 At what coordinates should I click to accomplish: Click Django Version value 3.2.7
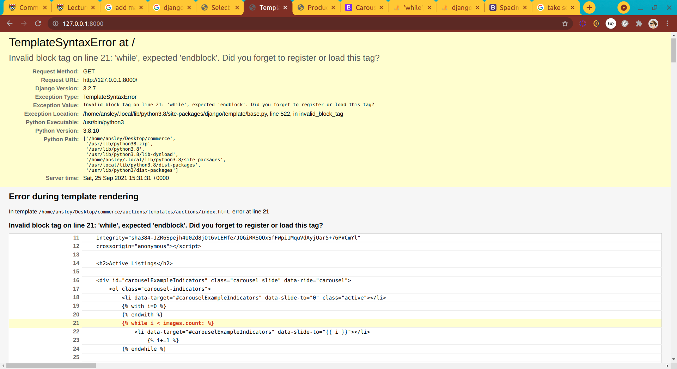coord(89,89)
